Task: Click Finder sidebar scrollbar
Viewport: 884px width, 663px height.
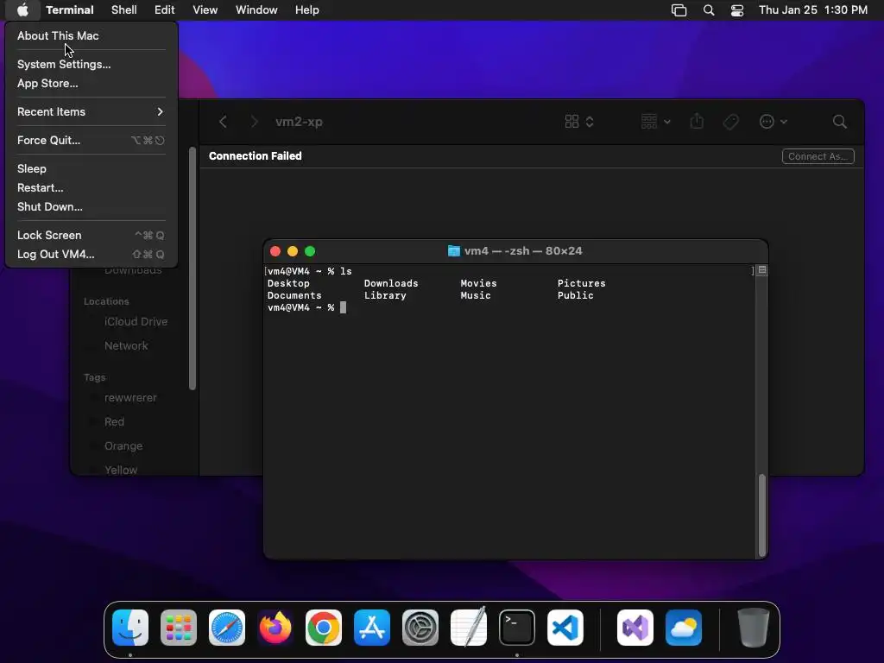Action: (x=193, y=268)
